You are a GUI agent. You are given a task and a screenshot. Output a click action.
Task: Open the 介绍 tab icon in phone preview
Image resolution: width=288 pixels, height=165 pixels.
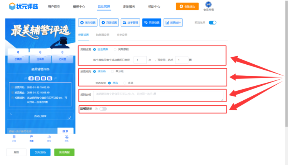tap(14, 137)
